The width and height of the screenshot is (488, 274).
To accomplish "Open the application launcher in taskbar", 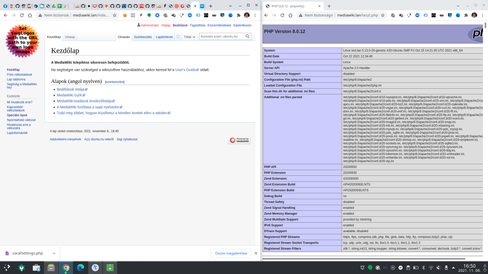I will pos(7,268).
